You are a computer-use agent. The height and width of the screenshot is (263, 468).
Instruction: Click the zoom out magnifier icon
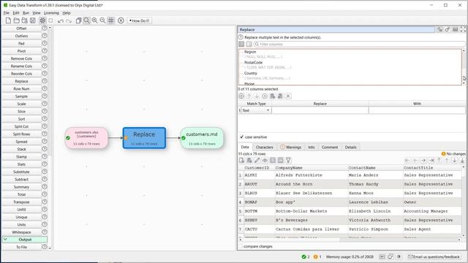click(x=102, y=20)
